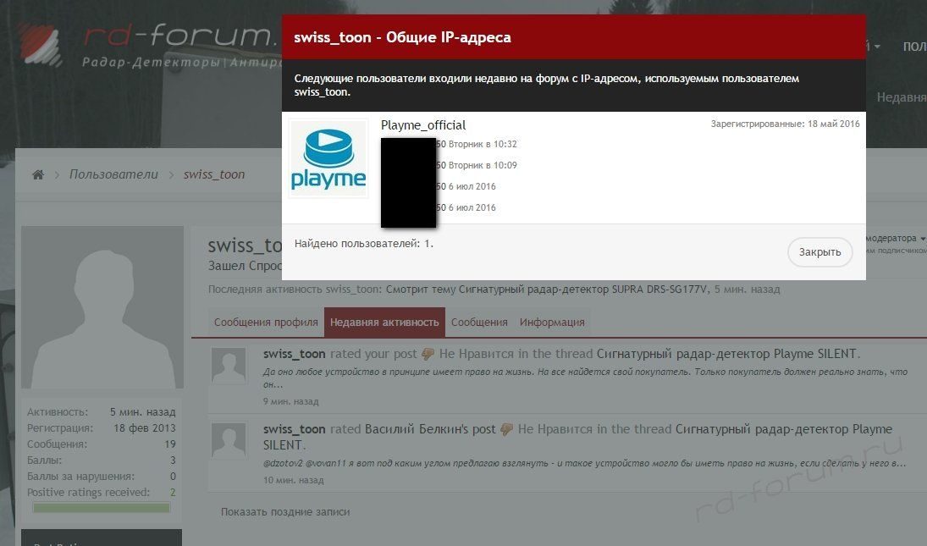Open the dropdown arrow in the top navigation
Image resolution: width=927 pixels, height=546 pixels.
[877, 46]
